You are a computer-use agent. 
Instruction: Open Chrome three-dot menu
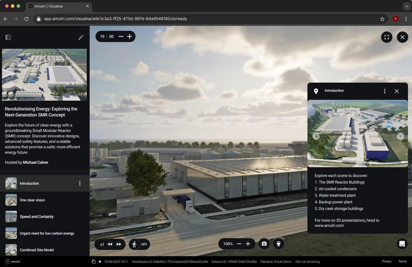click(406, 19)
